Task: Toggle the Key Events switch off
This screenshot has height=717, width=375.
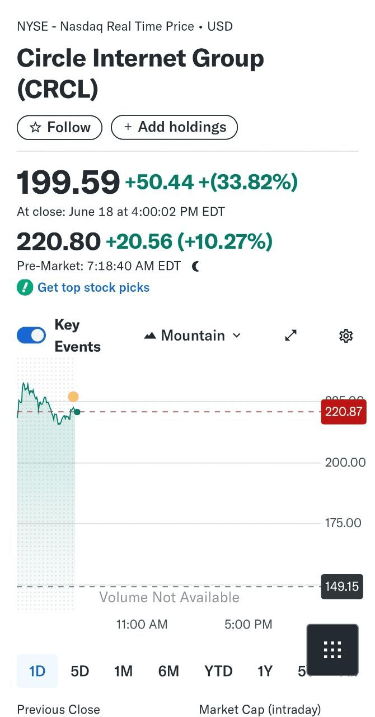Action: point(31,336)
